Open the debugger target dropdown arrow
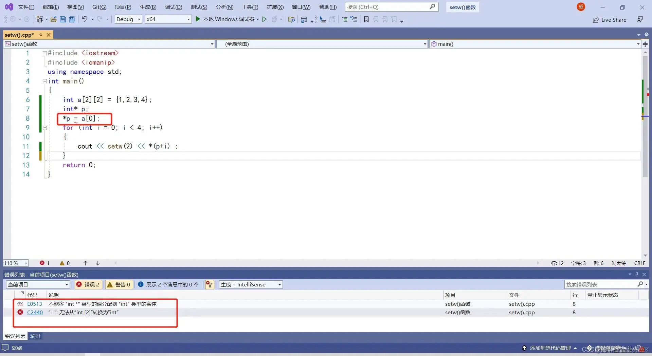Image resolution: width=652 pixels, height=356 pixels. pyautogui.click(x=258, y=19)
